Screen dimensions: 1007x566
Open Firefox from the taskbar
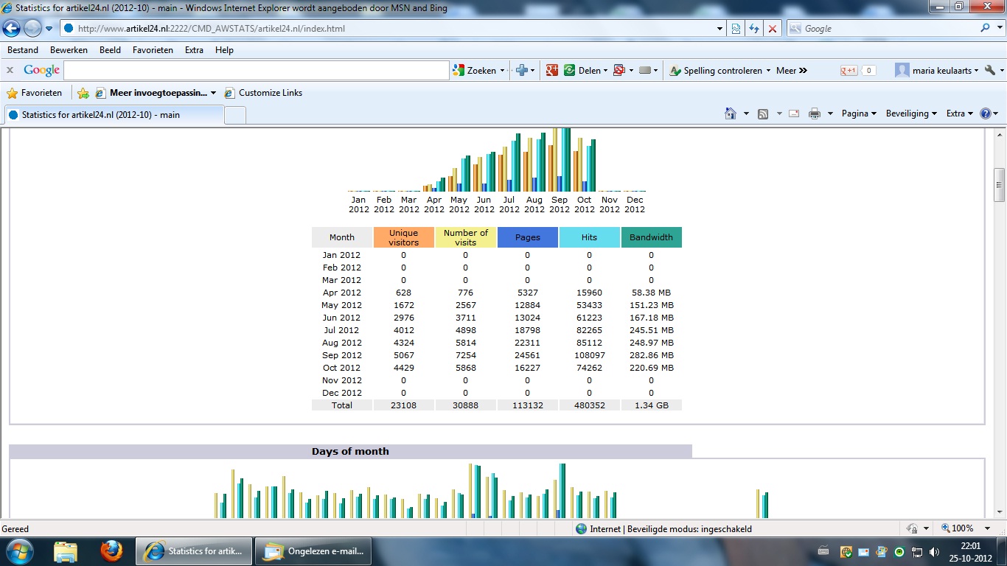111,551
